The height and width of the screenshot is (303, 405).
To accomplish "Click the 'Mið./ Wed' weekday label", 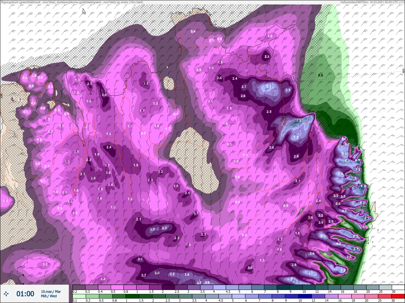I will [x=49, y=296].
